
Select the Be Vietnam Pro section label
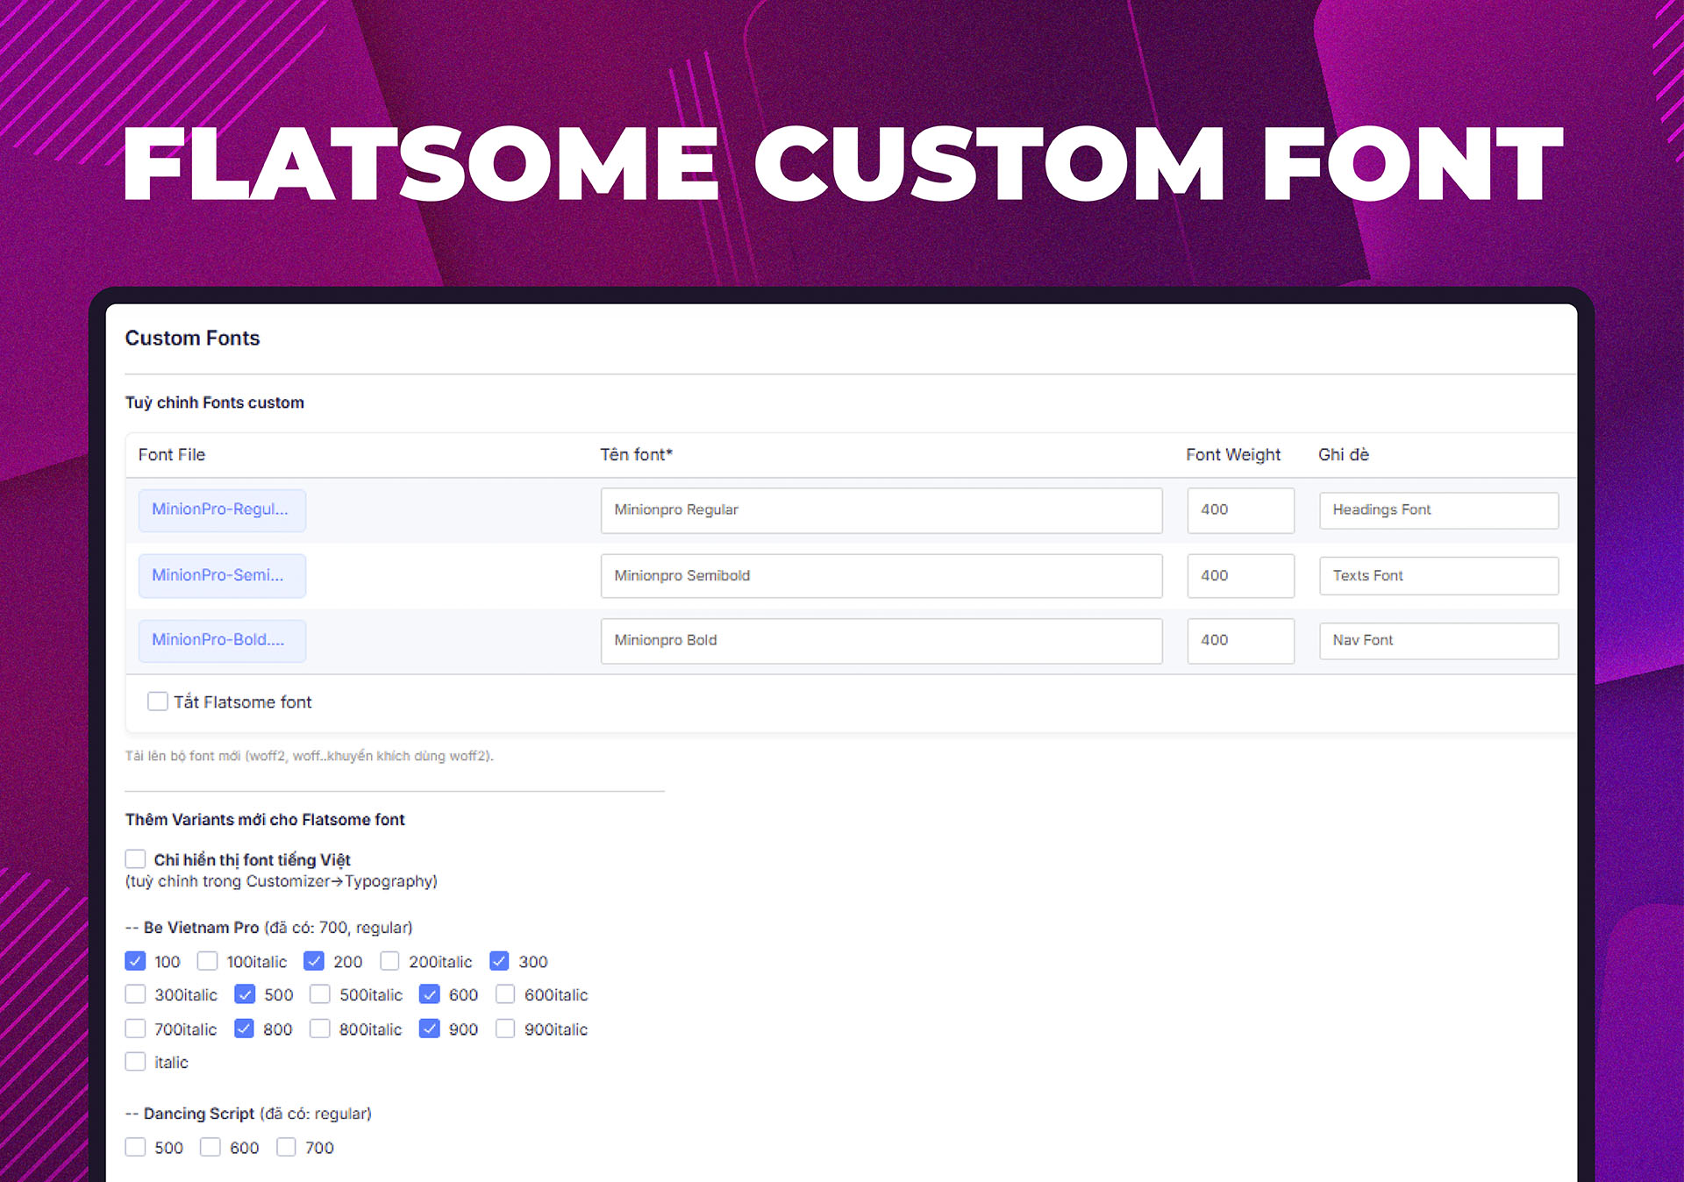(x=268, y=927)
